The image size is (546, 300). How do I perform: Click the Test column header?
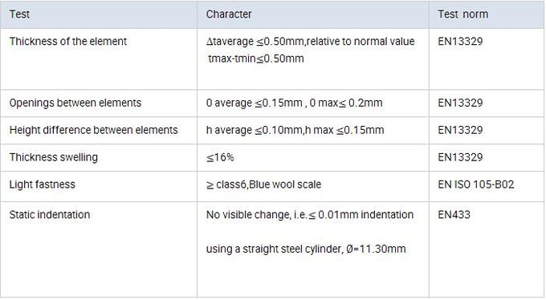coord(99,14)
